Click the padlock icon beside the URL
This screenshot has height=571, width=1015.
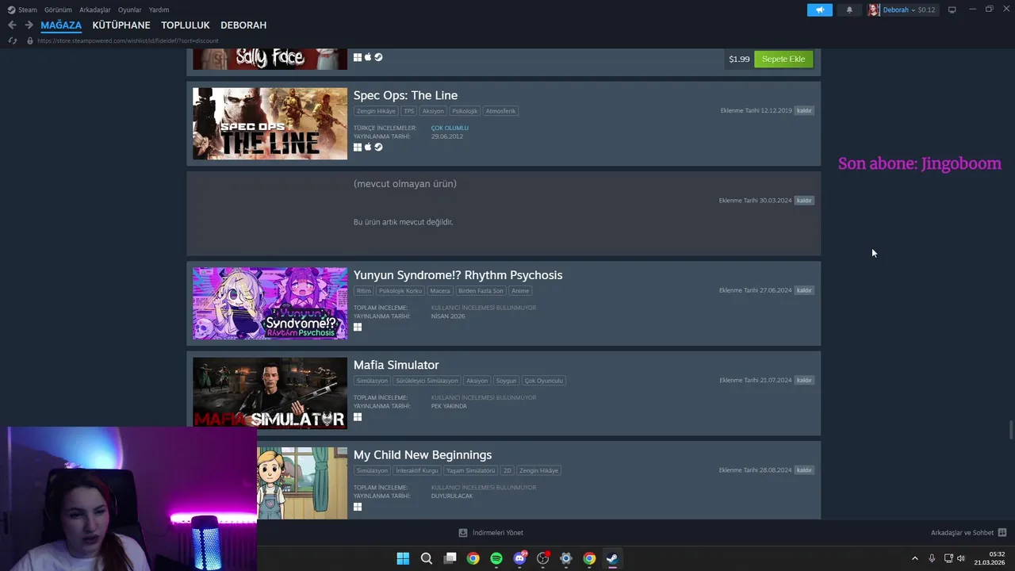pyautogui.click(x=30, y=40)
